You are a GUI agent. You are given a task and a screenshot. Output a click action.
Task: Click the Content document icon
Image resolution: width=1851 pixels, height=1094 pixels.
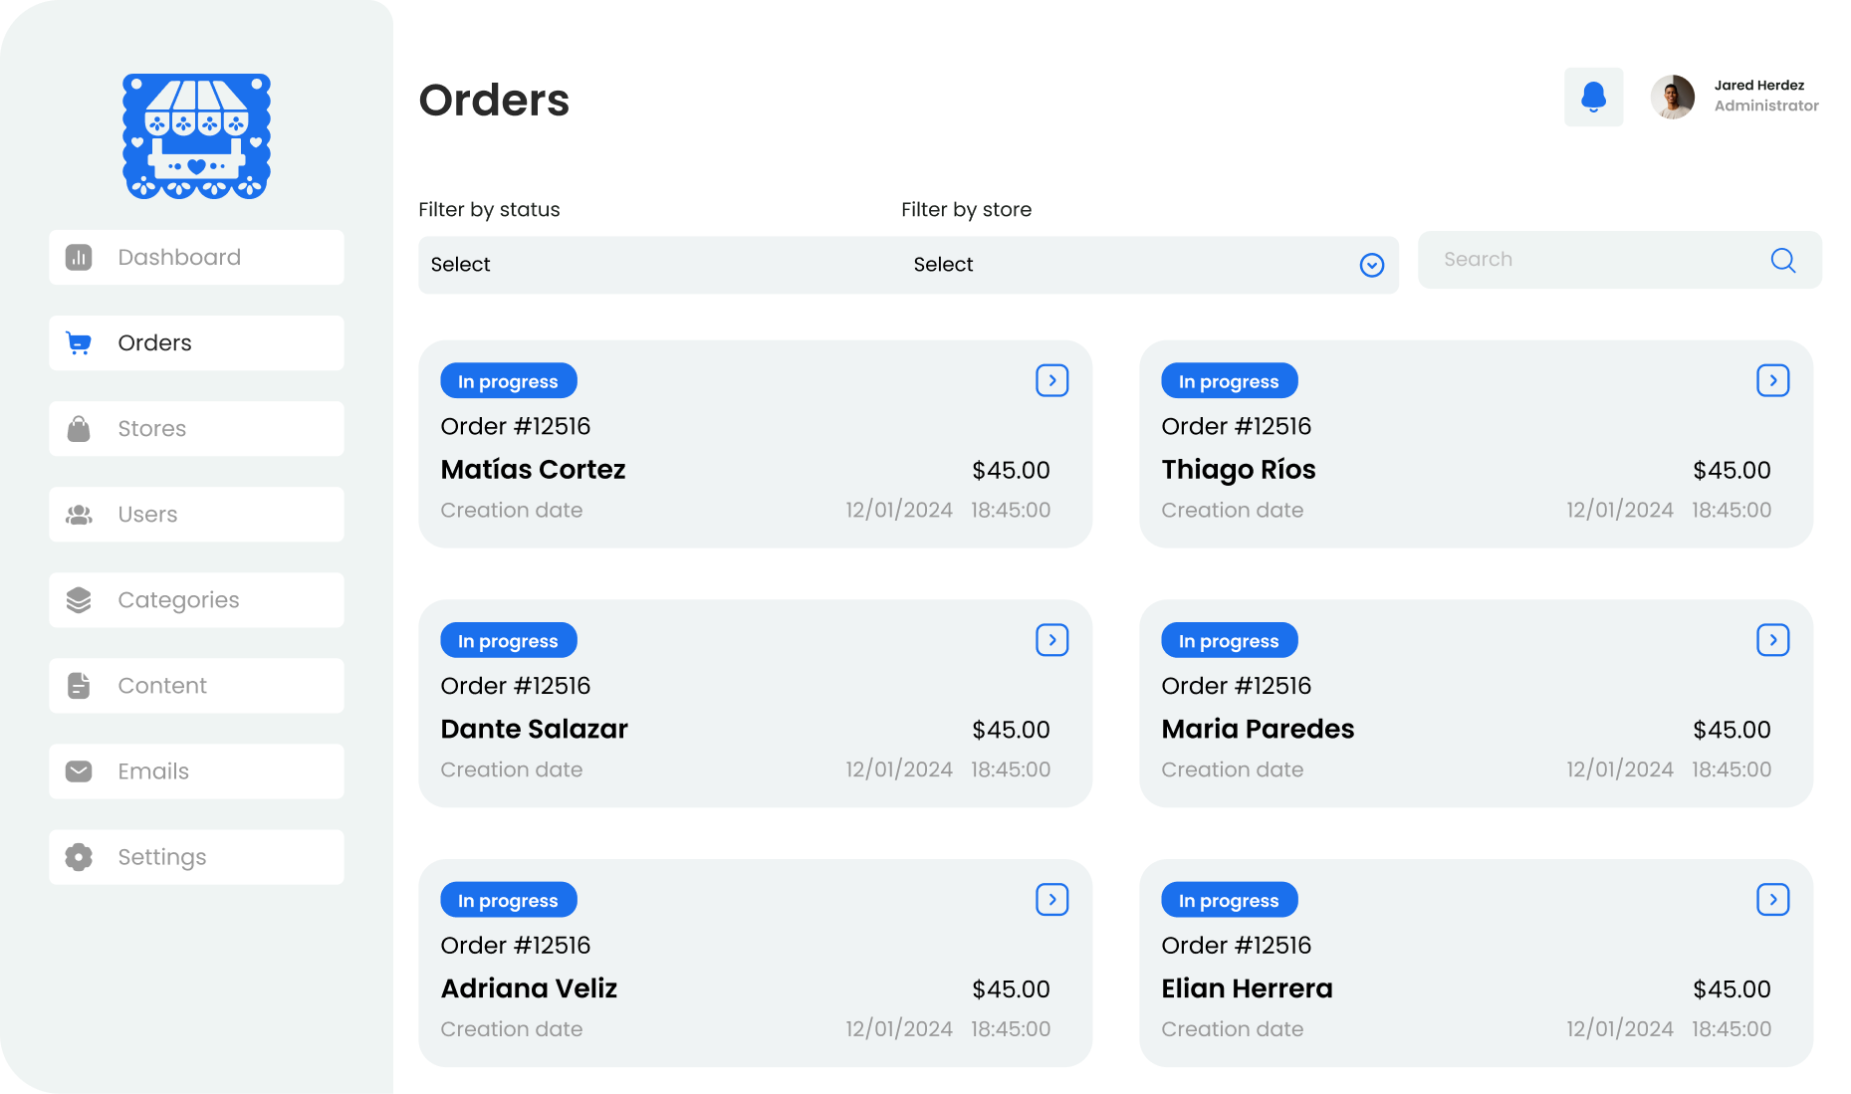click(x=78, y=685)
